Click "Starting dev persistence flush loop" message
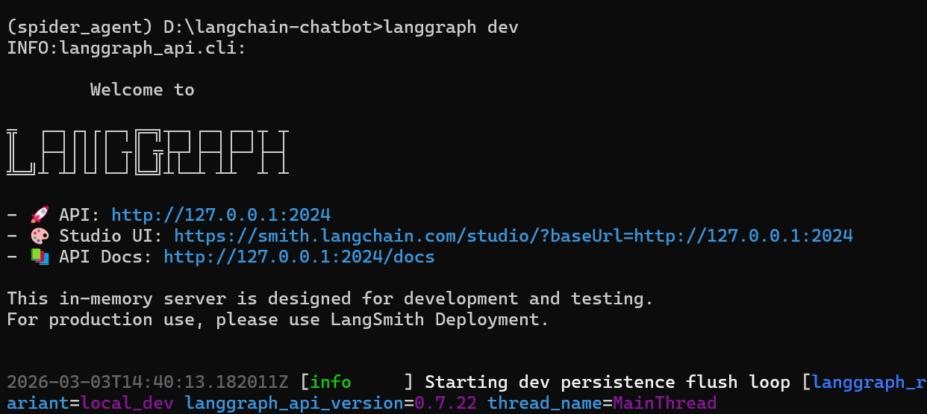Viewport: 927px width, 414px height. pyautogui.click(x=608, y=383)
